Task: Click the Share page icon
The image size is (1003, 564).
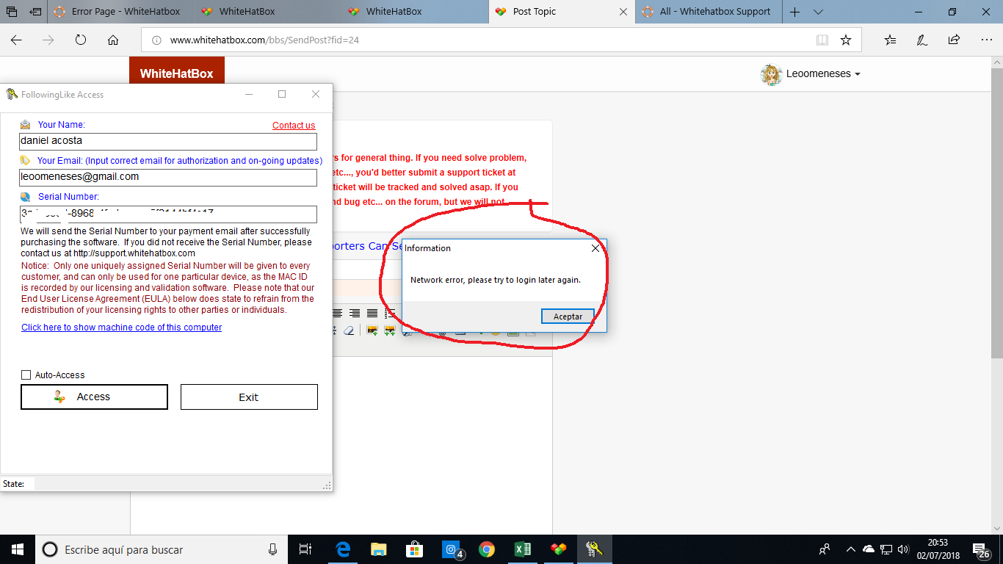Action: click(954, 40)
